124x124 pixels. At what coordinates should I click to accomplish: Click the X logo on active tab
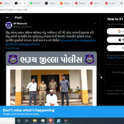coord(16,3)
